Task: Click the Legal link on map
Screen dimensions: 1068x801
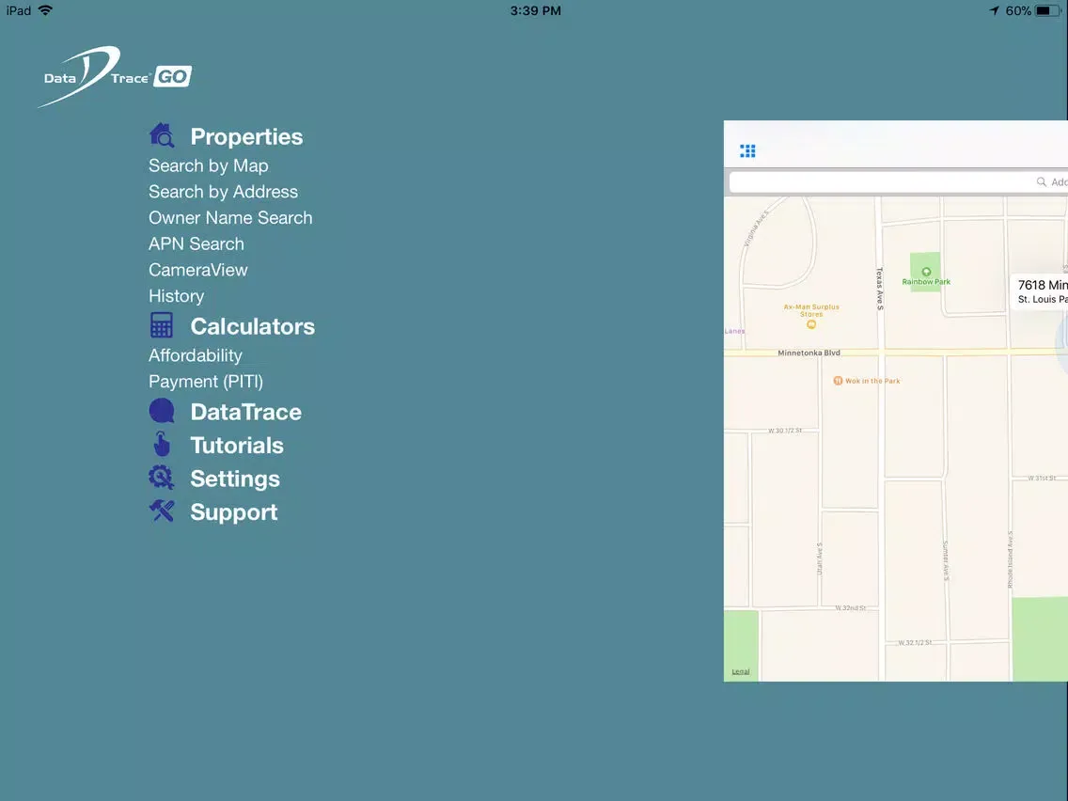Action: 741,671
